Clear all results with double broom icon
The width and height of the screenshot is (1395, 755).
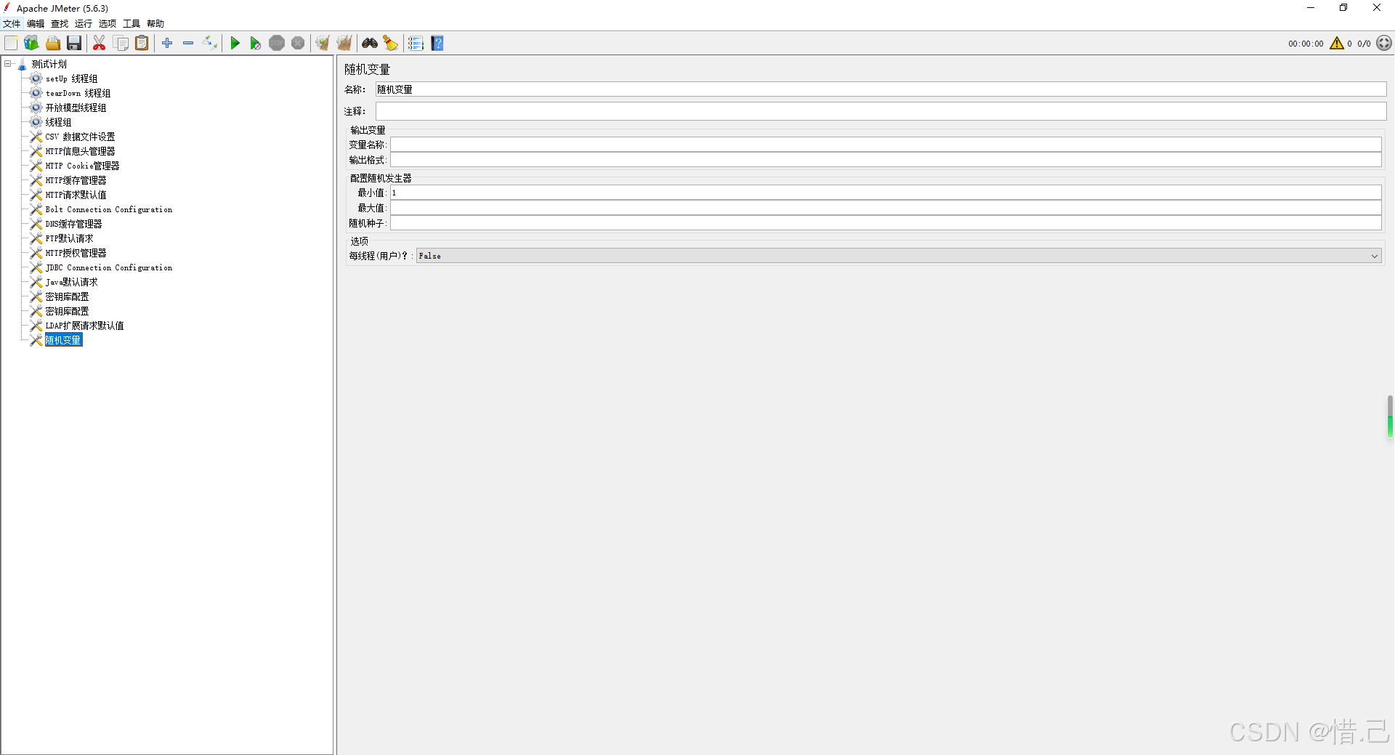pyautogui.click(x=344, y=44)
